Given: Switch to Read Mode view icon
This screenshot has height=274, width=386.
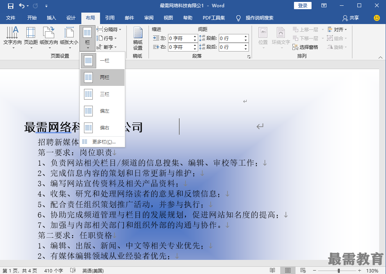Looking at the screenshot, I should pyautogui.click(x=272, y=270).
